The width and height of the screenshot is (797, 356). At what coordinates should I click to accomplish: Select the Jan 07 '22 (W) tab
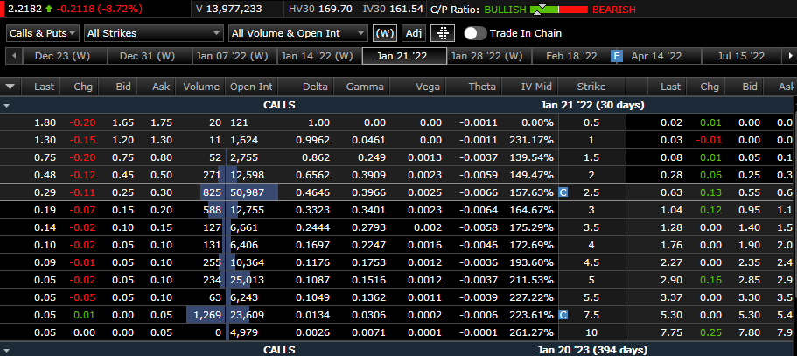click(x=233, y=56)
